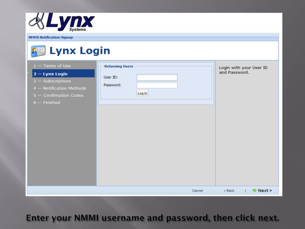Open step 5 — Confirmation Codes
This screenshot has height=229, width=305.
pyautogui.click(x=58, y=95)
